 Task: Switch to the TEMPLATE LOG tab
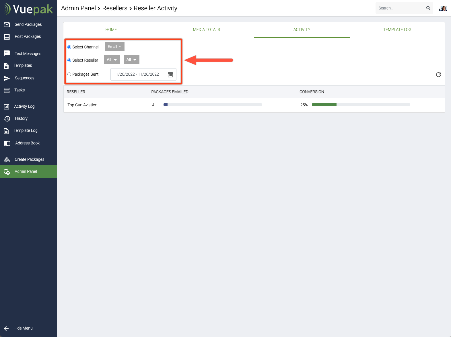(x=397, y=30)
